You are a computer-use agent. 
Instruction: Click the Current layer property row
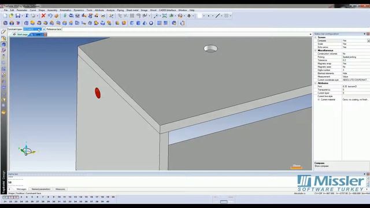342,93
